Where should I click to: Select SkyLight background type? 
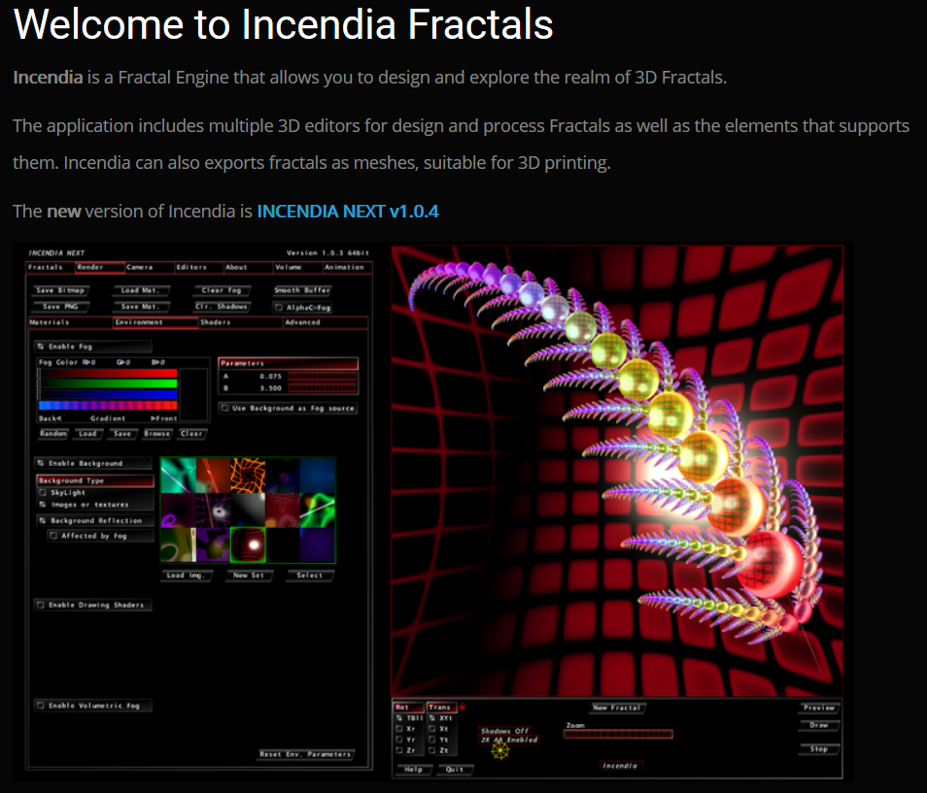coord(43,492)
